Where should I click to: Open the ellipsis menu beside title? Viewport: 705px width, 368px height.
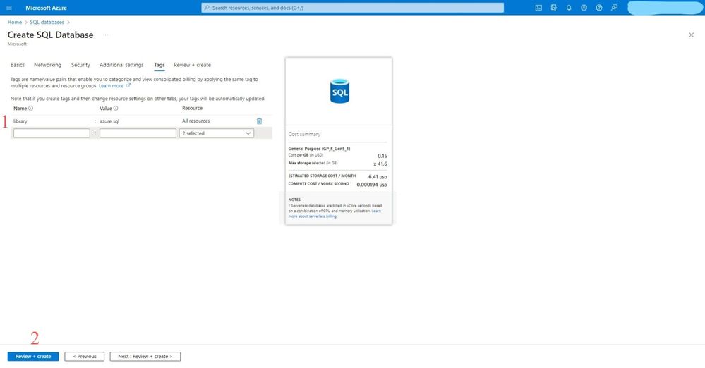click(105, 35)
